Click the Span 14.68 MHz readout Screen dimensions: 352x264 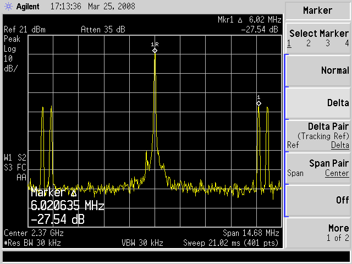pos(251,233)
